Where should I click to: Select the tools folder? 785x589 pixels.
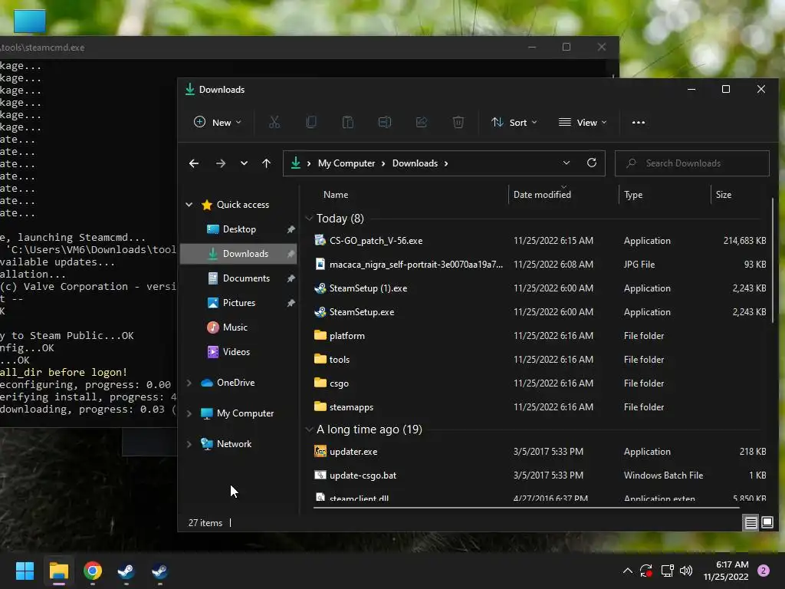tap(540, 360)
